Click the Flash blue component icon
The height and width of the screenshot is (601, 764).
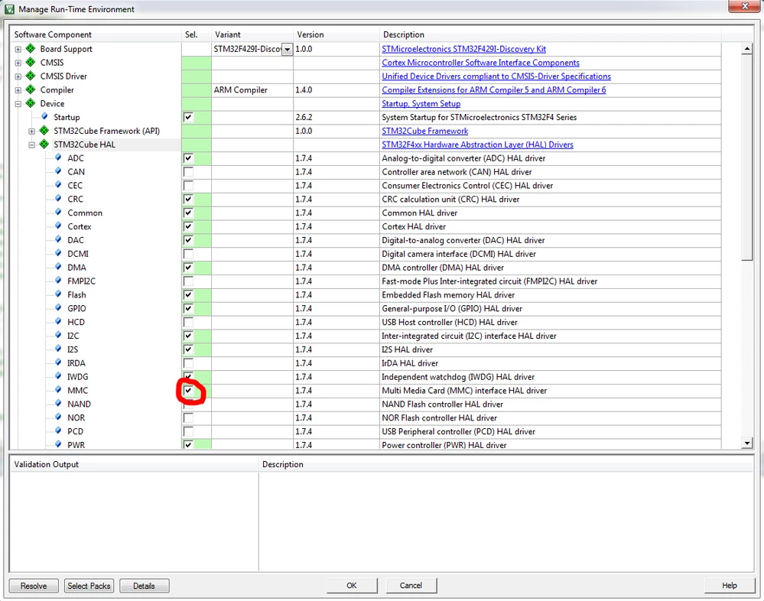[x=58, y=294]
